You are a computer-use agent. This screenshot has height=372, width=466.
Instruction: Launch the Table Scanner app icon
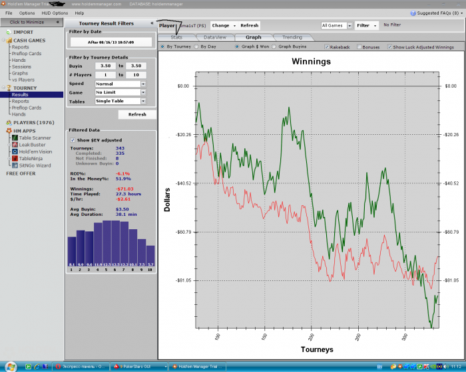[x=13, y=138]
